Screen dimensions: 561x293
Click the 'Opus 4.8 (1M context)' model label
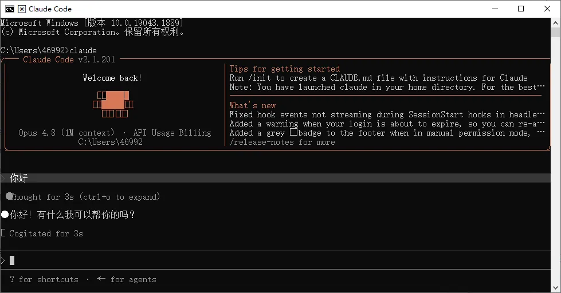coord(66,133)
